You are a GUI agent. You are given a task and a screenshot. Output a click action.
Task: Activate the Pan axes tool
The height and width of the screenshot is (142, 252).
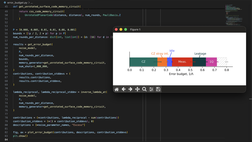pyautogui.click(x=137, y=89)
